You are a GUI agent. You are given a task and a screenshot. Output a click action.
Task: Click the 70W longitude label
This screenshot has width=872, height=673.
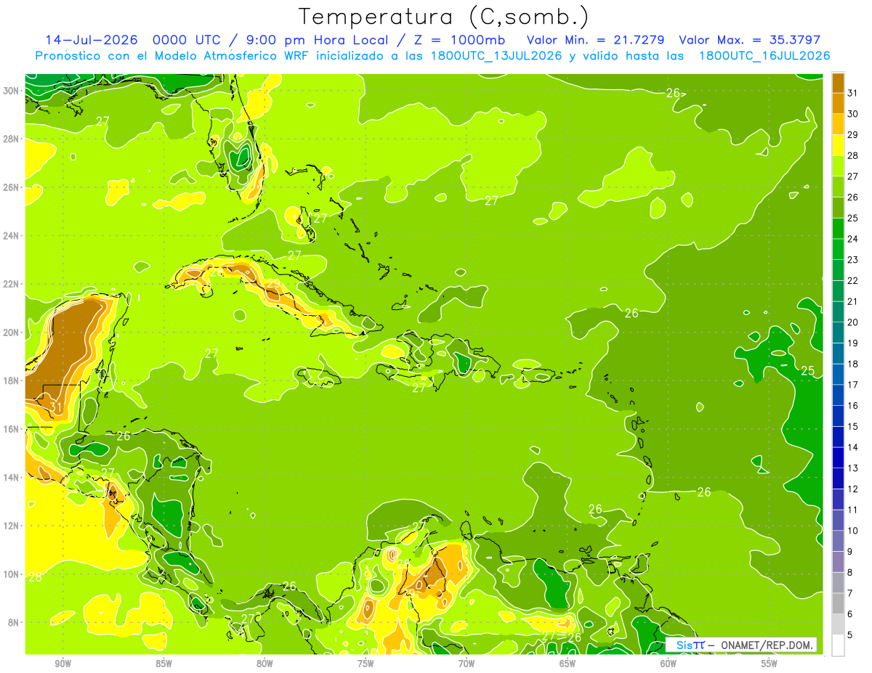pos(467,663)
